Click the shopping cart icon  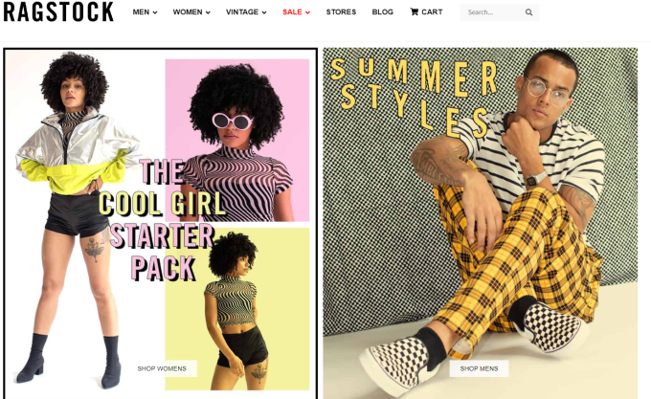(x=414, y=11)
